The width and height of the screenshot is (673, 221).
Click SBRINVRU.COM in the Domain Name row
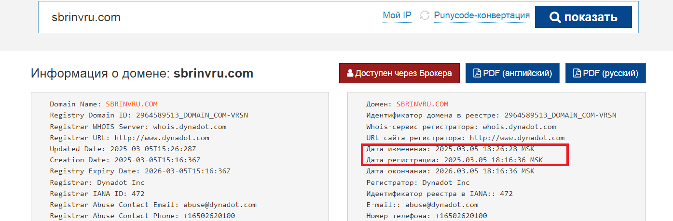pos(132,104)
